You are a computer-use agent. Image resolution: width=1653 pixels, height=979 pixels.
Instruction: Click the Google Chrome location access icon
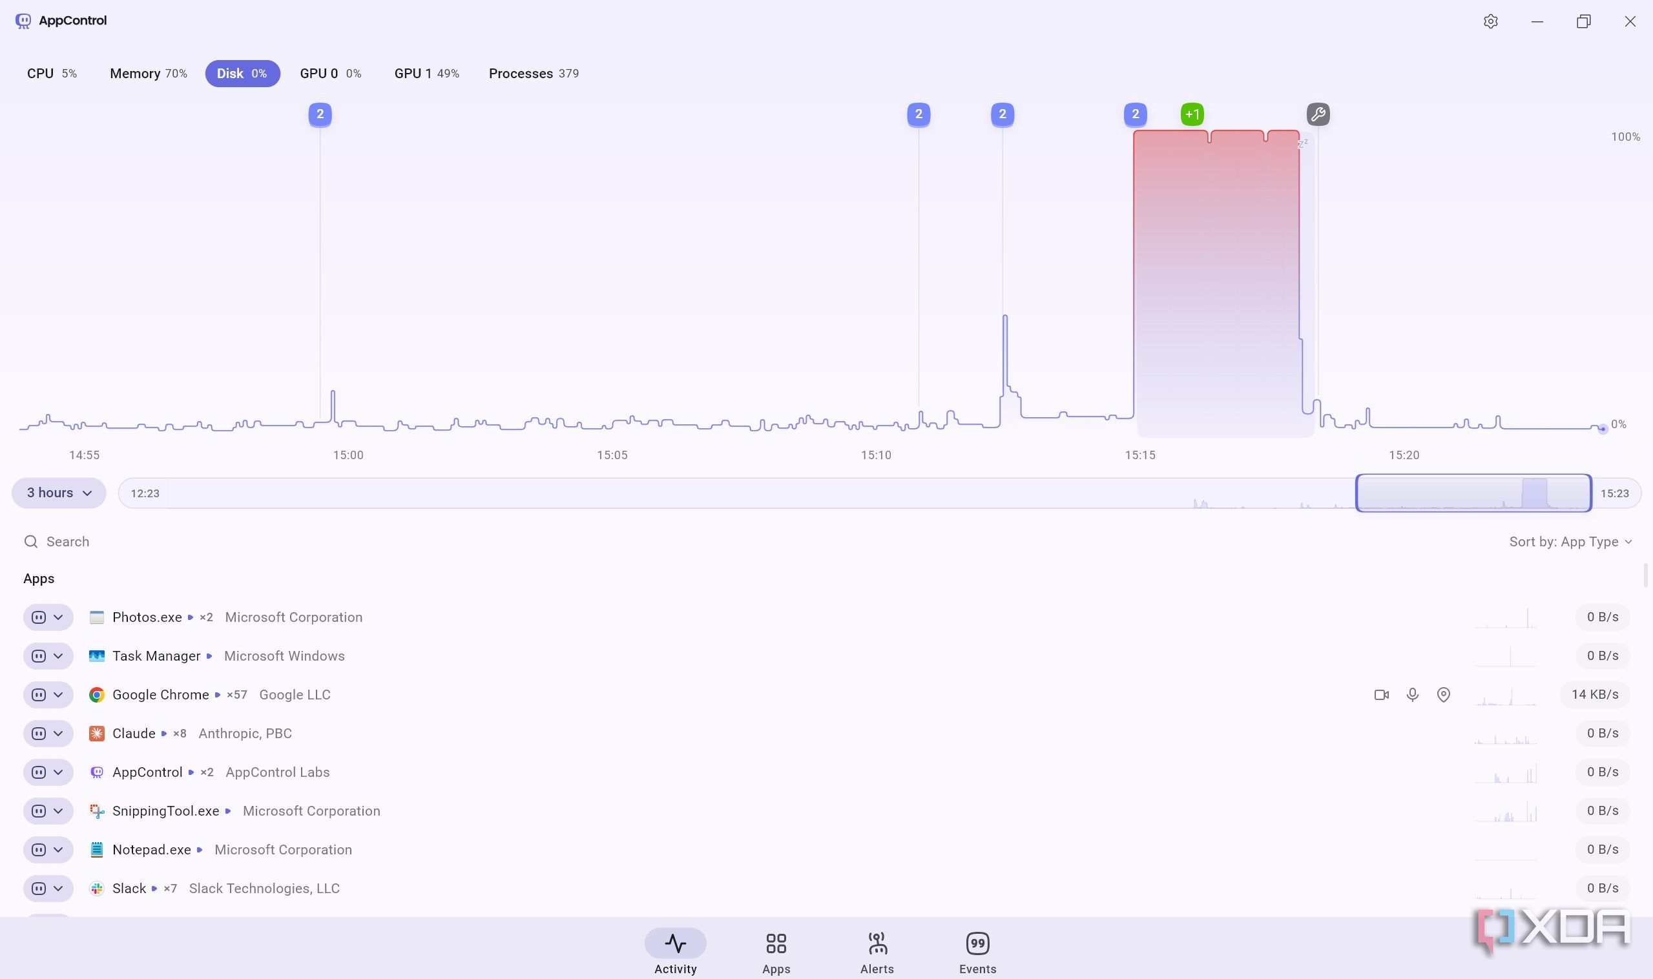(x=1443, y=695)
